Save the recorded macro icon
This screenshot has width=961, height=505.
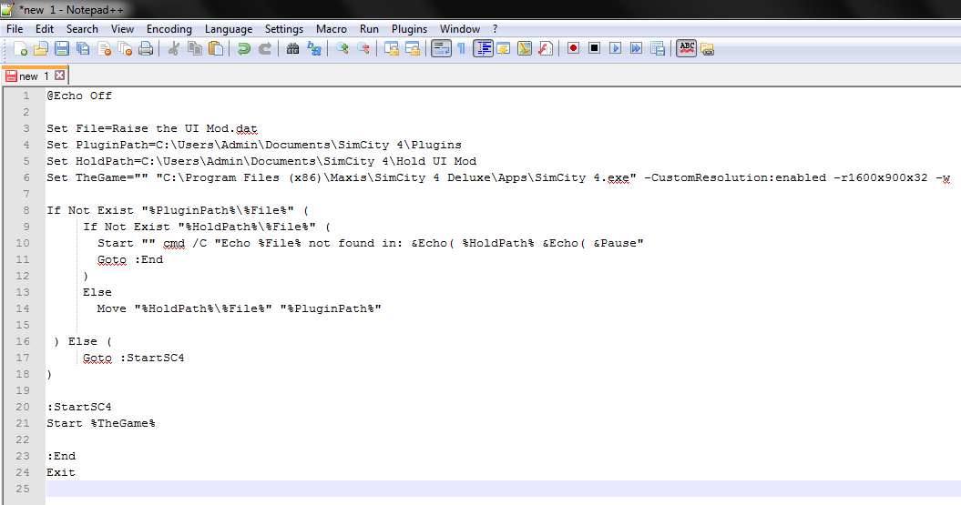click(x=658, y=48)
